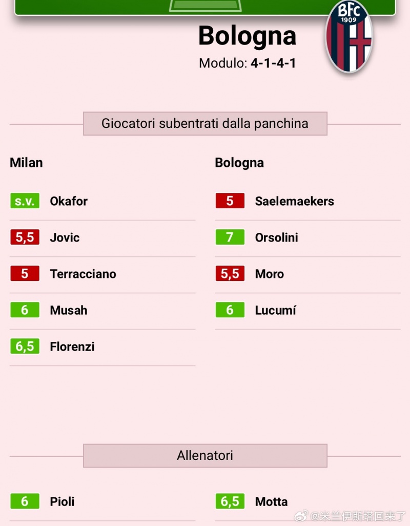Click Saelemaekers' red 5 rating badge

(x=230, y=201)
